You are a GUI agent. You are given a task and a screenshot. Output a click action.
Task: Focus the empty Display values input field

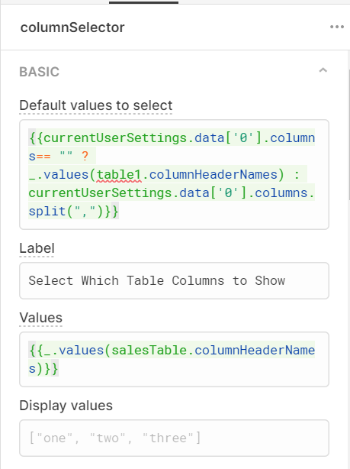point(174,438)
